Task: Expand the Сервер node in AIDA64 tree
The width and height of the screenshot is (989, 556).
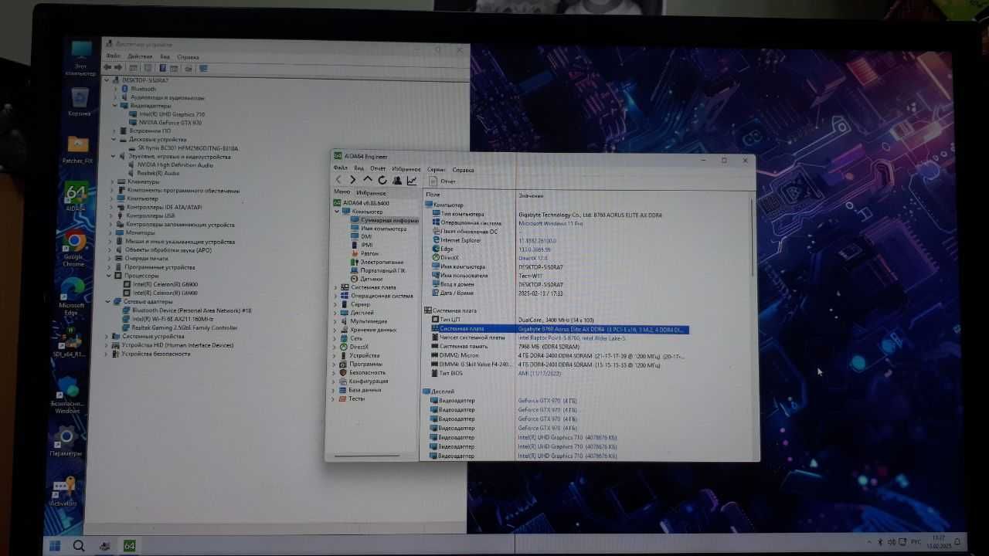Action: click(x=335, y=304)
